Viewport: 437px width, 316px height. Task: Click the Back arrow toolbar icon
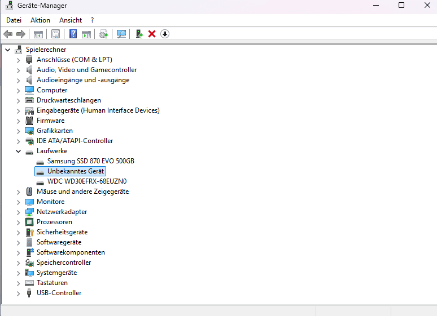click(8, 34)
